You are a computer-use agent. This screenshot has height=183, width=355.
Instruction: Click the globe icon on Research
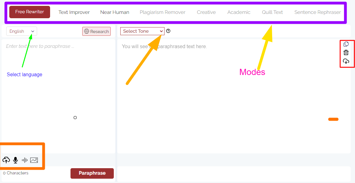pyautogui.click(x=86, y=31)
